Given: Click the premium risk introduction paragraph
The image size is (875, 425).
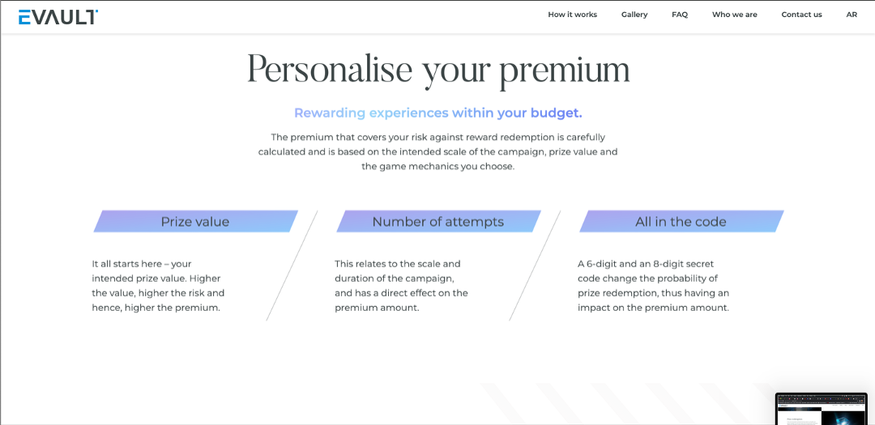Looking at the screenshot, I should click(438, 152).
